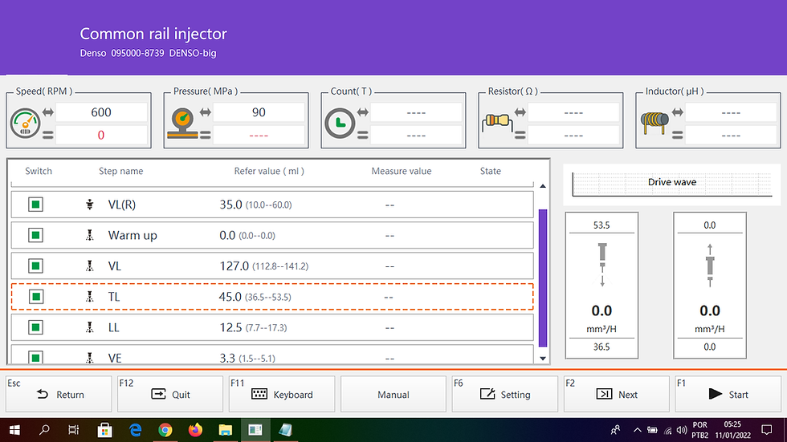Start the injector test
Image resolution: width=787 pixels, height=442 pixels.
point(728,395)
